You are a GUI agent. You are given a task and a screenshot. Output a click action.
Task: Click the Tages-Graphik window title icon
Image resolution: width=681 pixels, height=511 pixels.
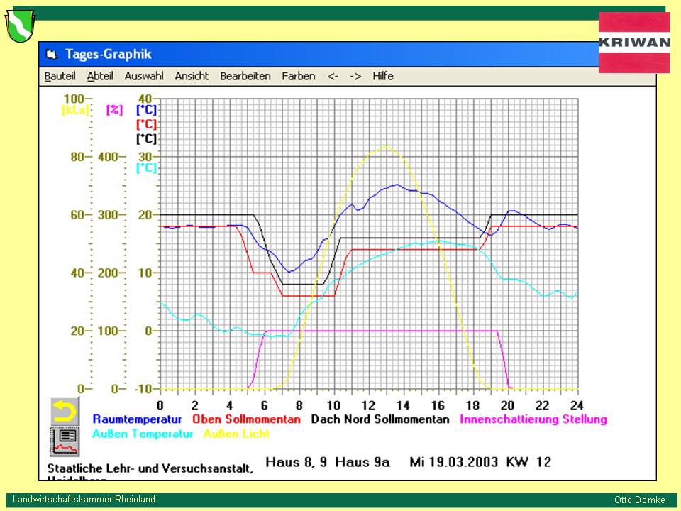(x=51, y=54)
